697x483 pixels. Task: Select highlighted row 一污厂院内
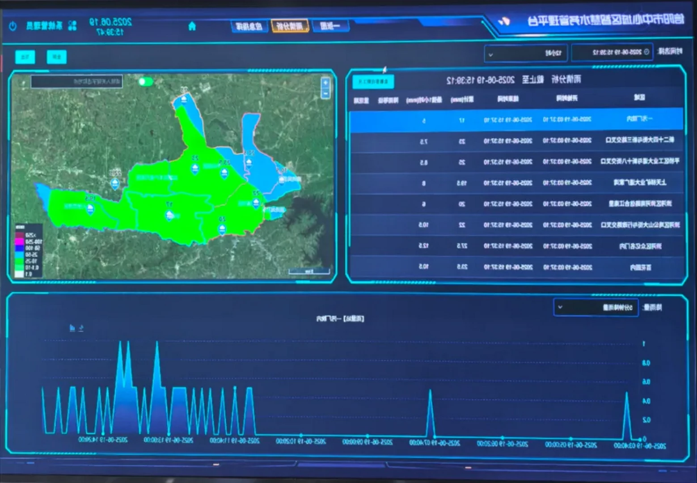(x=516, y=119)
